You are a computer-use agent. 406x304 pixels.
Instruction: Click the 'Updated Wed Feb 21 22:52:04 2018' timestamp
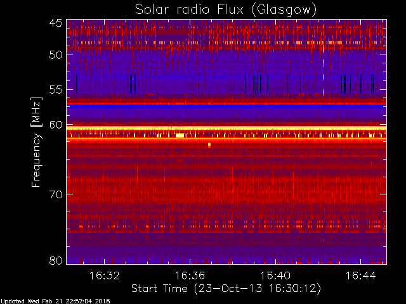point(55,301)
